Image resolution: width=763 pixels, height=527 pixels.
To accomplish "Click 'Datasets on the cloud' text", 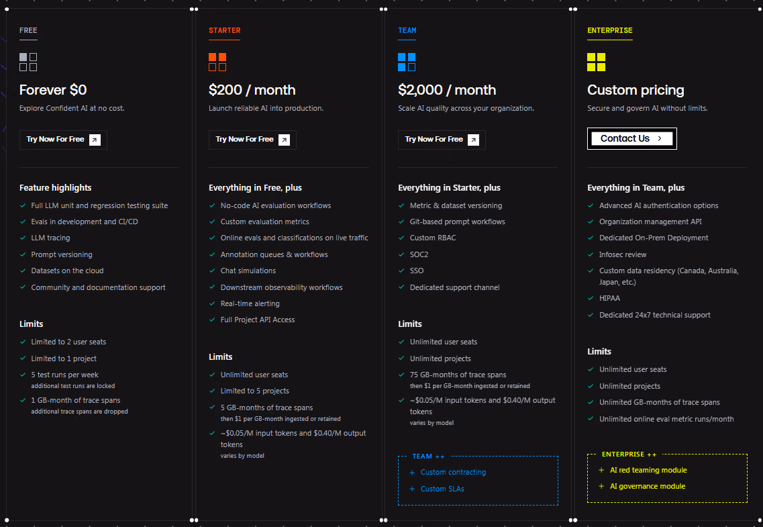I will (67, 271).
